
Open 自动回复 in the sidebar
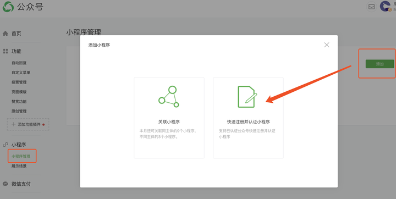click(19, 63)
